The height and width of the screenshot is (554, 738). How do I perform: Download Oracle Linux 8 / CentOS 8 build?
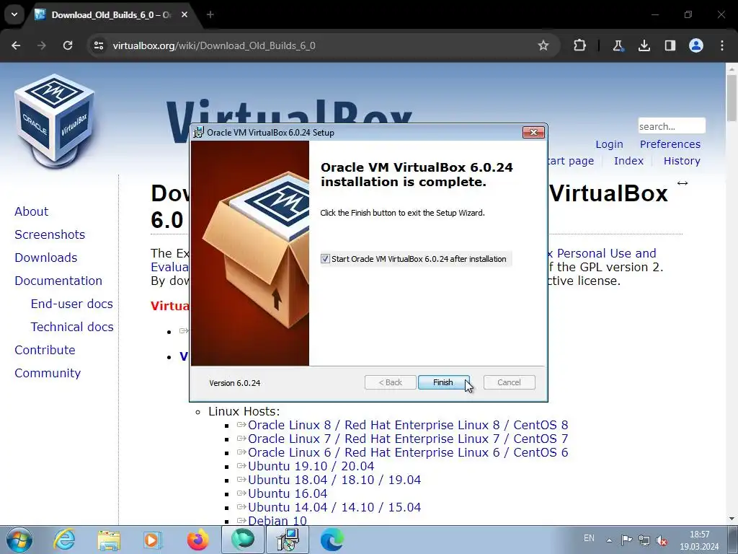point(408,425)
